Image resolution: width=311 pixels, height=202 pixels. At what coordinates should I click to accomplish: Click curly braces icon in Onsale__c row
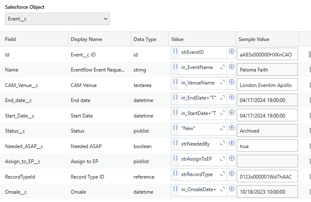(175, 189)
